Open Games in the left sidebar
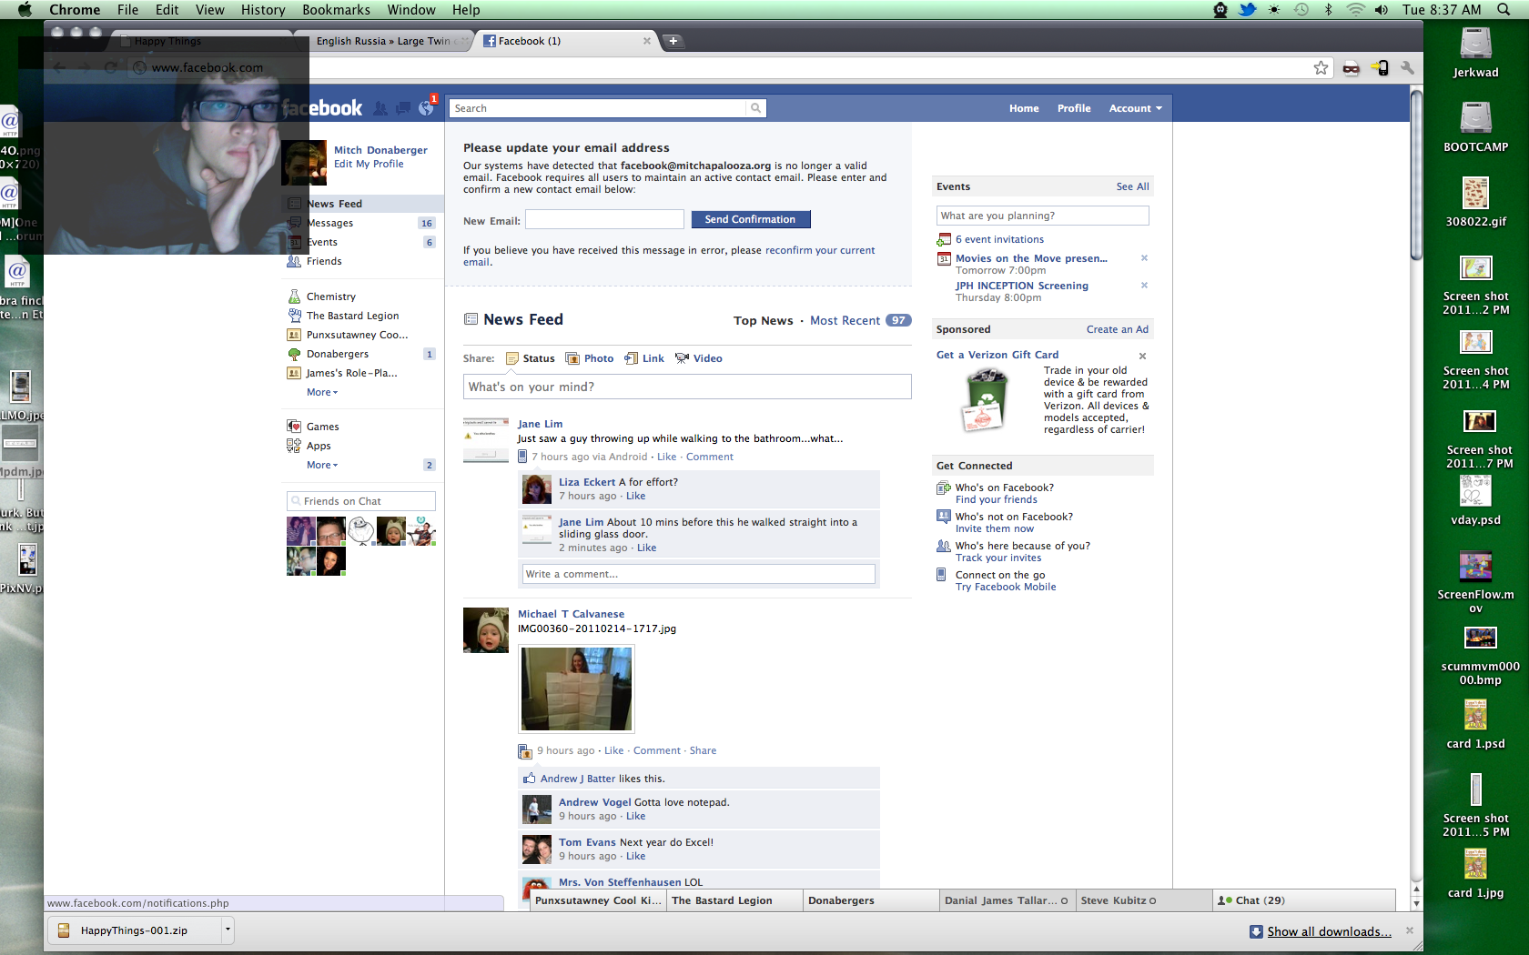The width and height of the screenshot is (1529, 955). coord(322,427)
